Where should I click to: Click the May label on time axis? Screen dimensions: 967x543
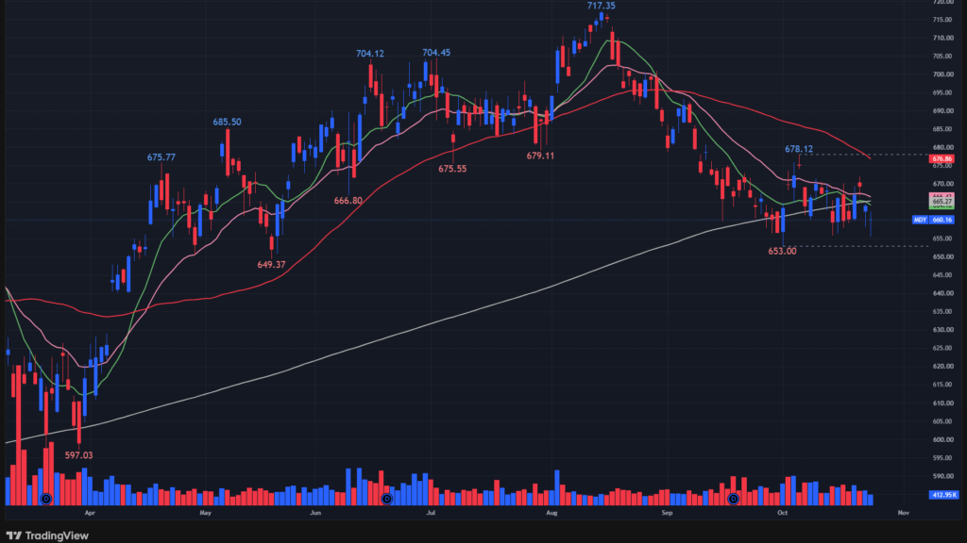[x=205, y=513]
